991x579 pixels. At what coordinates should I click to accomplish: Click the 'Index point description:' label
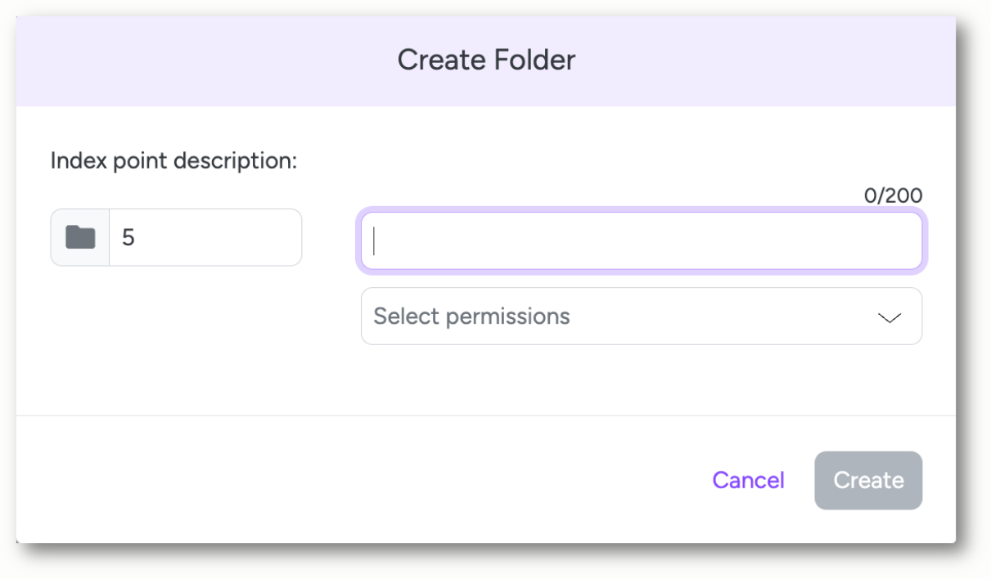[x=173, y=160]
